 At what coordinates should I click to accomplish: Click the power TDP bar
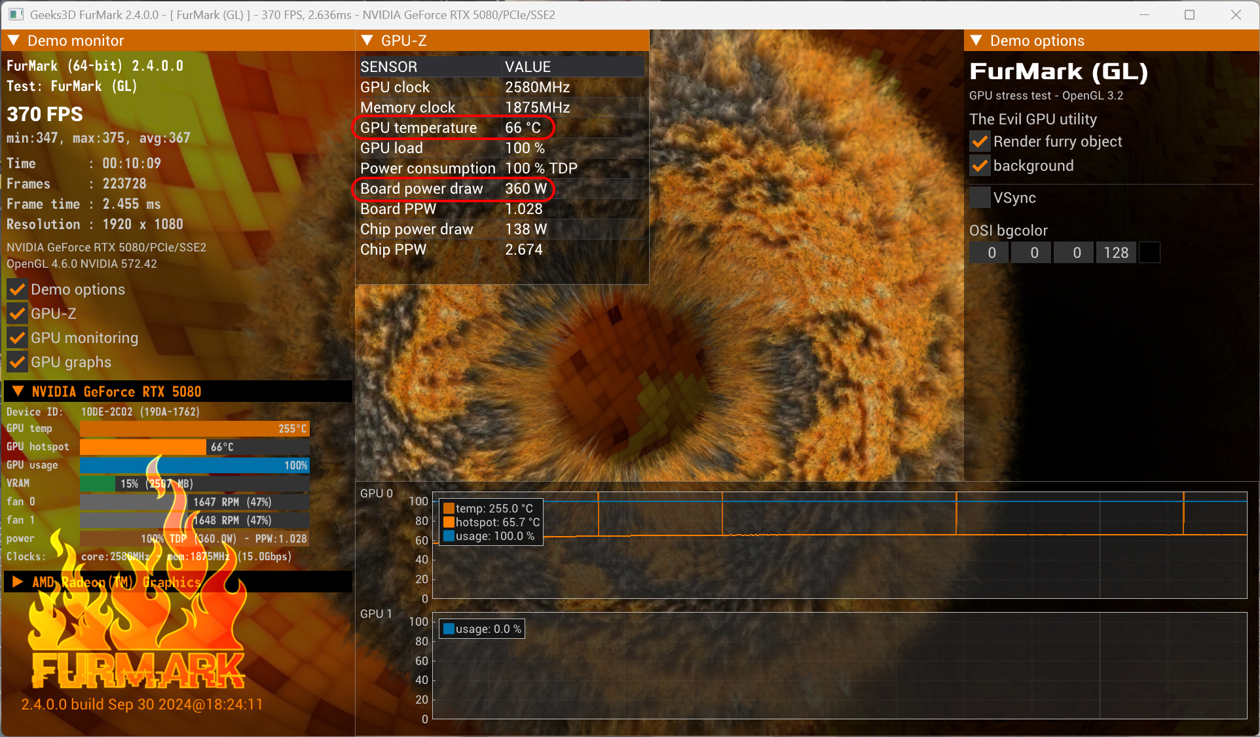(x=195, y=539)
